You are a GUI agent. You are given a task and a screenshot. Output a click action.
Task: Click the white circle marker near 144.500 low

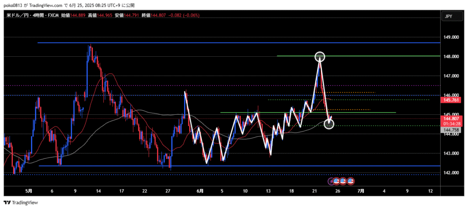click(329, 123)
